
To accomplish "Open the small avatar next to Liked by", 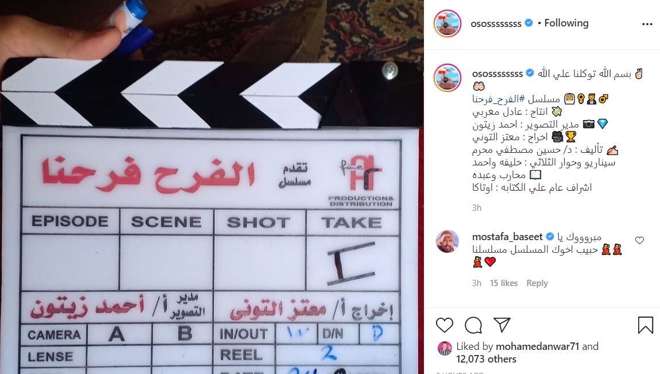I will tap(445, 348).
